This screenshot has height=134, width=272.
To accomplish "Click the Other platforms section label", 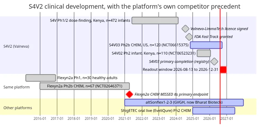I will tap(18, 108).
